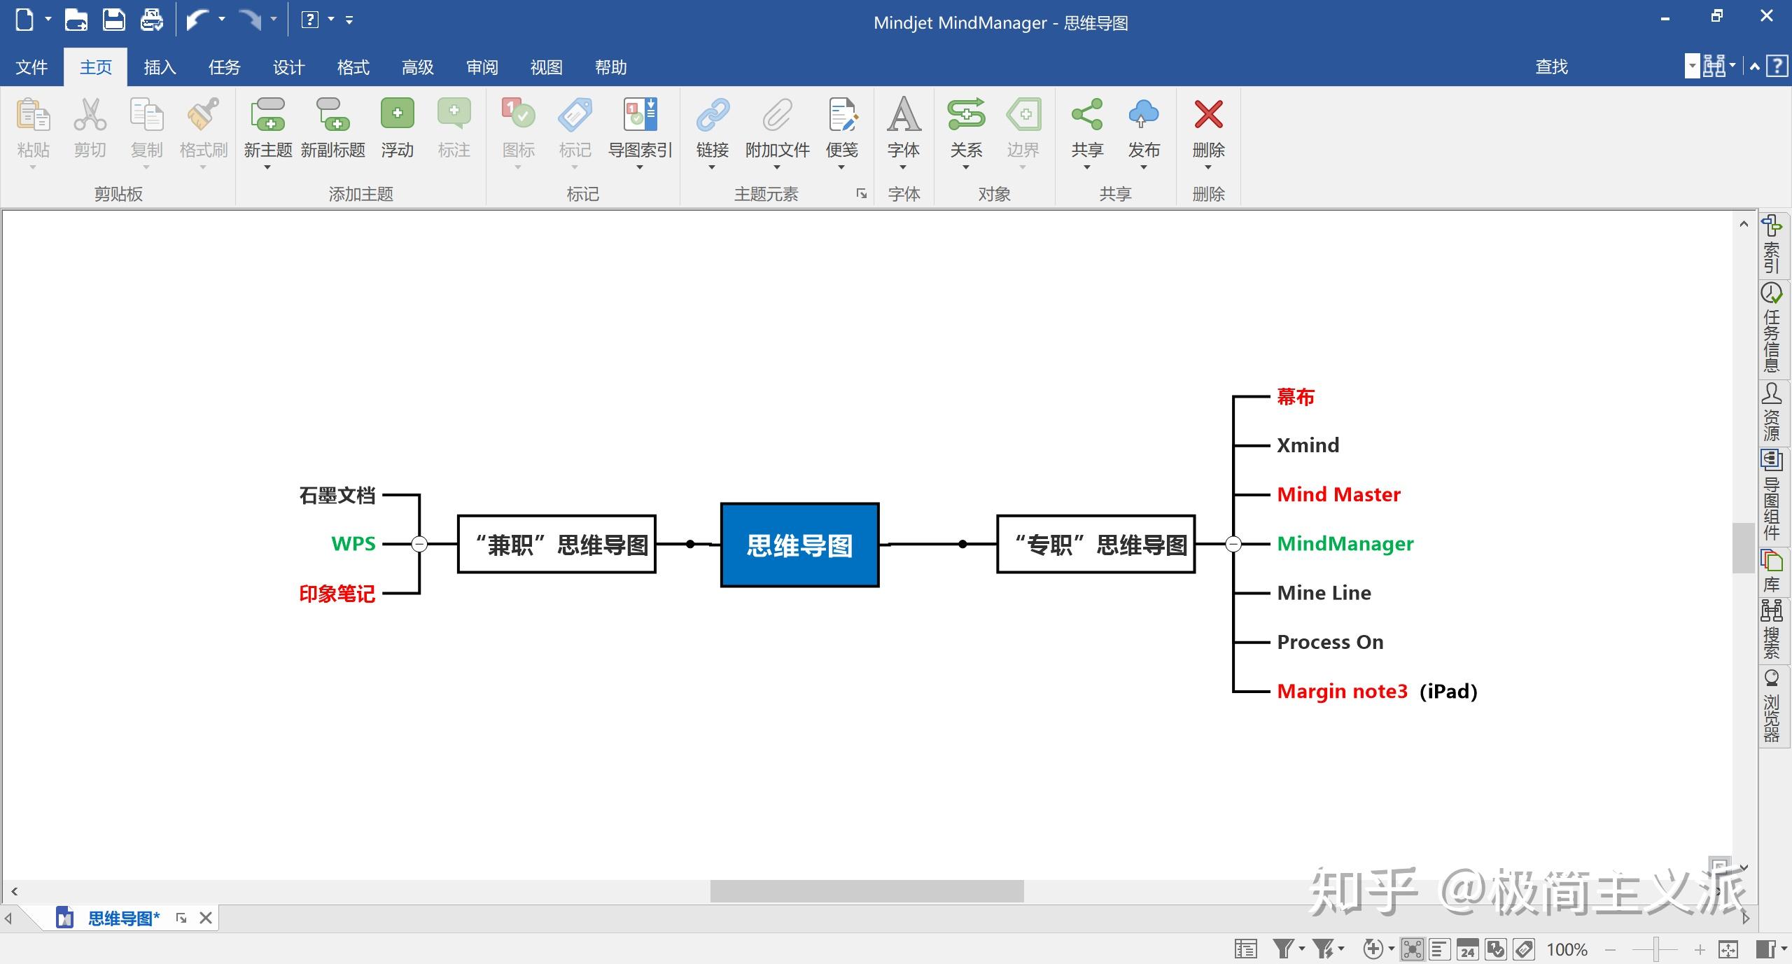This screenshot has width=1792, height=964.
Task: Select the MindManager subtopic
Action: coord(1345,543)
